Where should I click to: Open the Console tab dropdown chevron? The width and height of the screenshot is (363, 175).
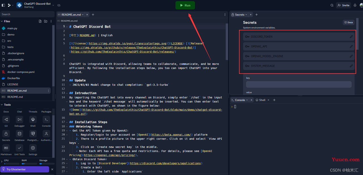[247, 100]
